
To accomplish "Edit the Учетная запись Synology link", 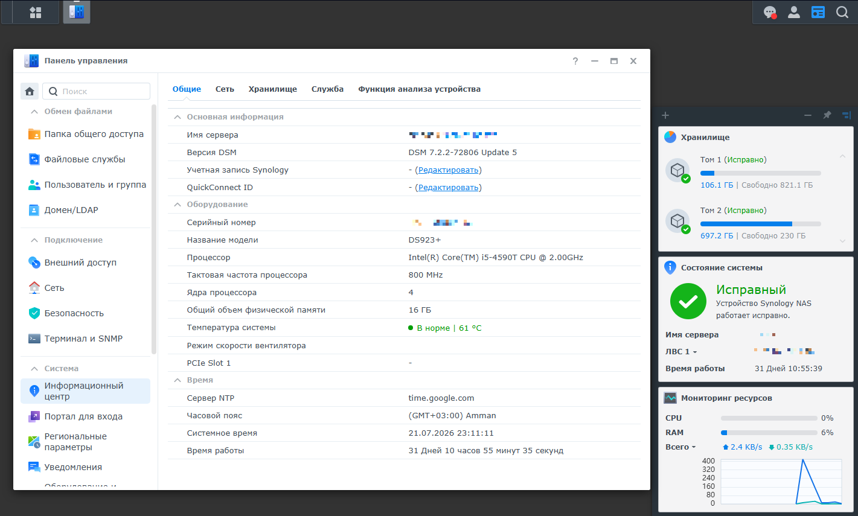I will tap(449, 170).
